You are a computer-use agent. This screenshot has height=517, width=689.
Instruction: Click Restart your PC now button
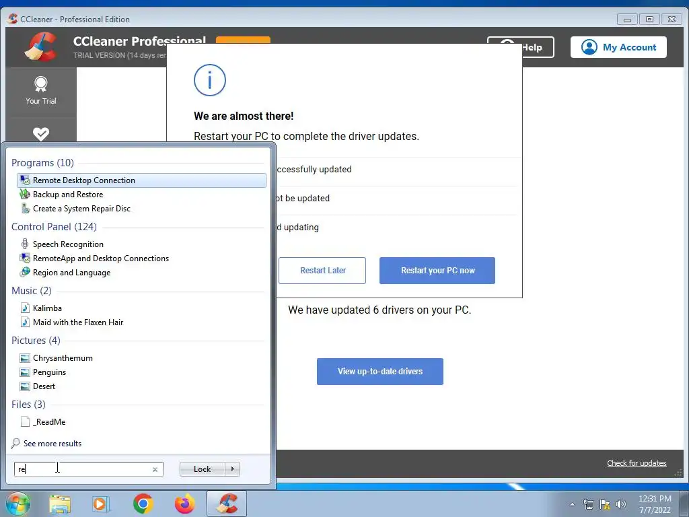[x=437, y=271]
